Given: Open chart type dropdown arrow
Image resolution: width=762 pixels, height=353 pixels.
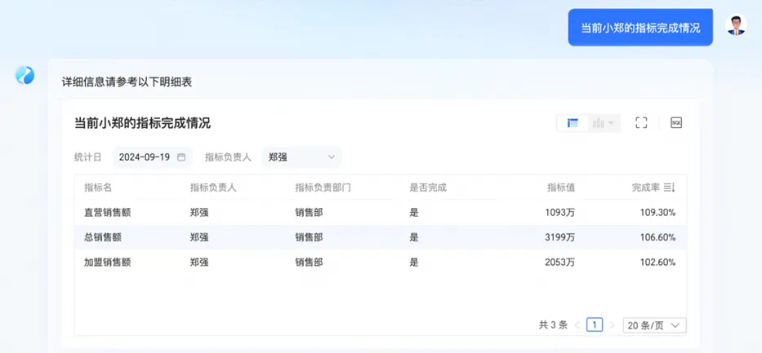Looking at the screenshot, I should tap(613, 123).
